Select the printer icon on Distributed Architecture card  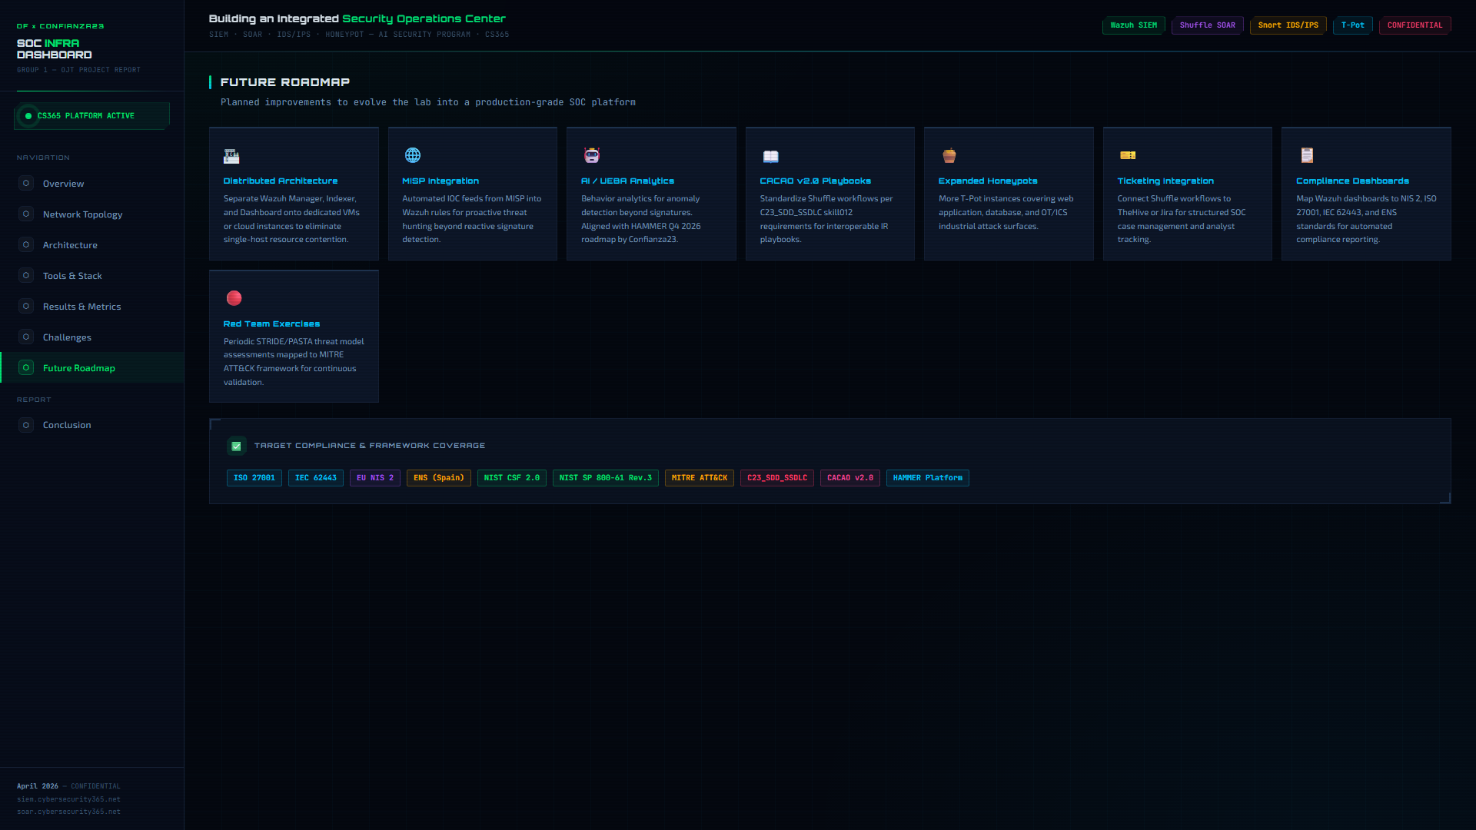[x=231, y=156]
